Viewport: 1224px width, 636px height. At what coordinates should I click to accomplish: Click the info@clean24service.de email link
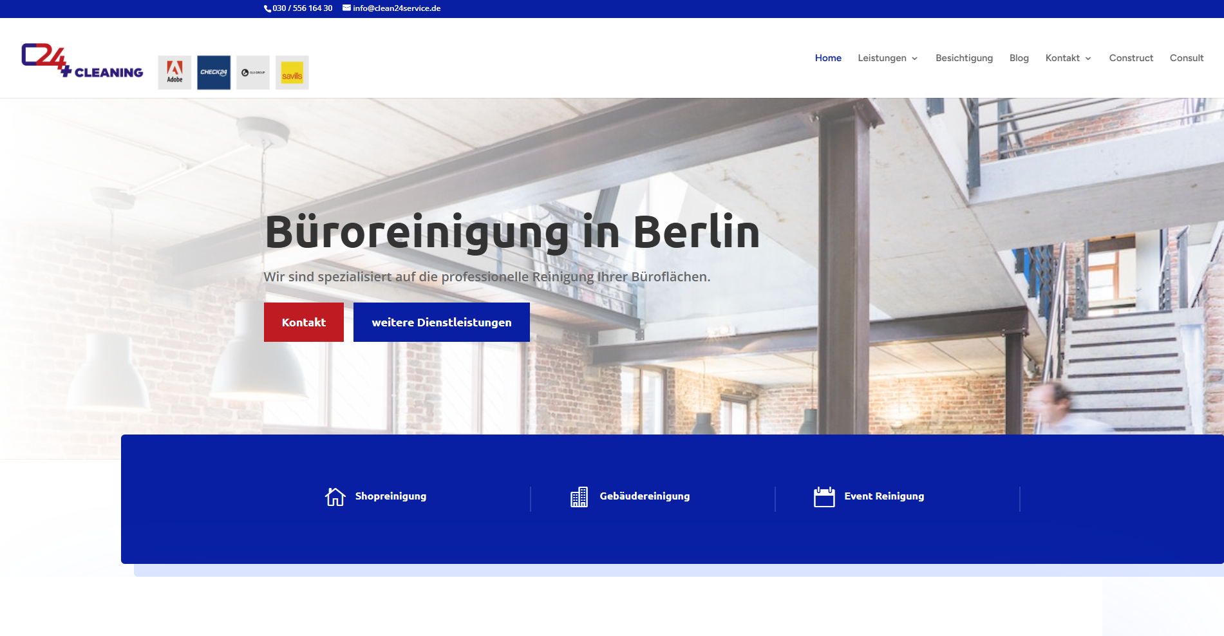point(397,8)
